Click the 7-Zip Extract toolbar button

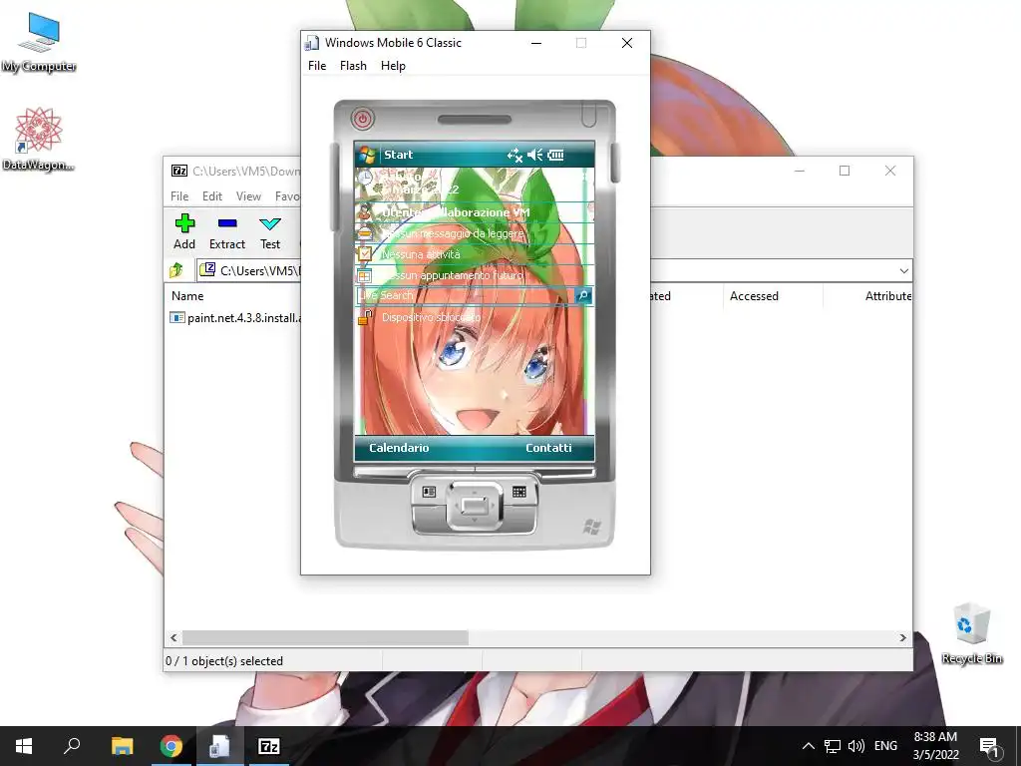227,231
